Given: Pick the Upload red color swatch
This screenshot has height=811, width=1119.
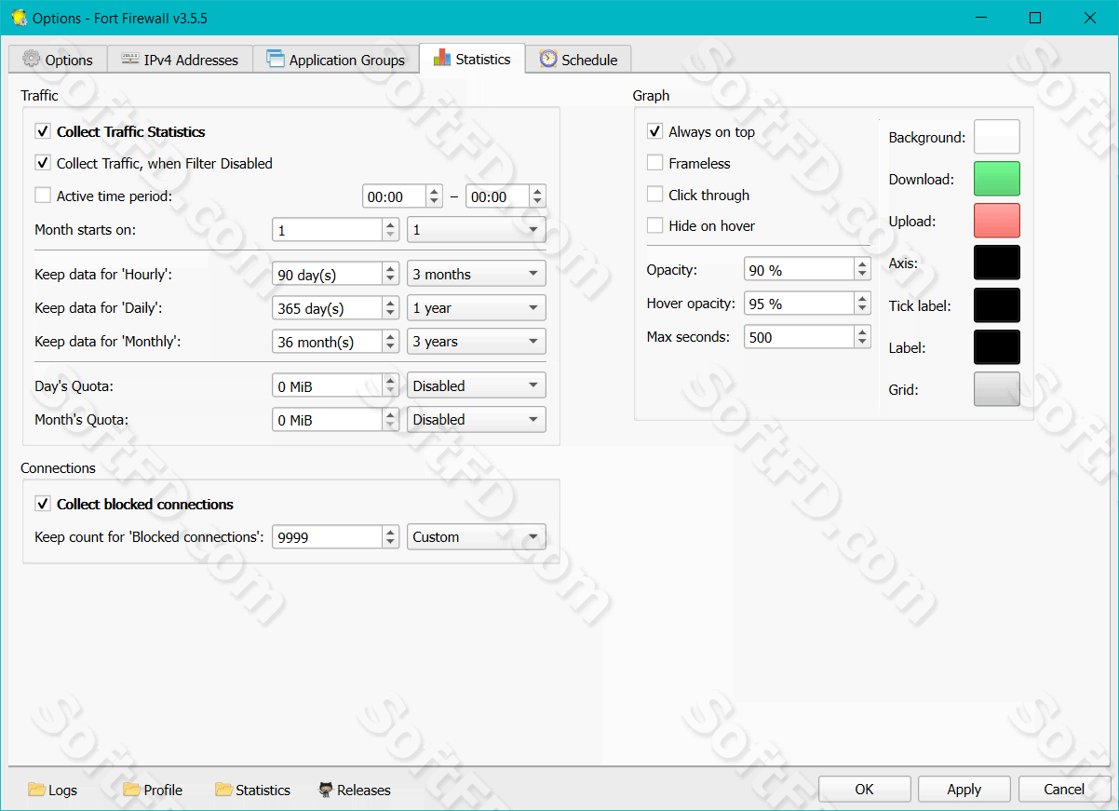Looking at the screenshot, I should pyautogui.click(x=997, y=221).
